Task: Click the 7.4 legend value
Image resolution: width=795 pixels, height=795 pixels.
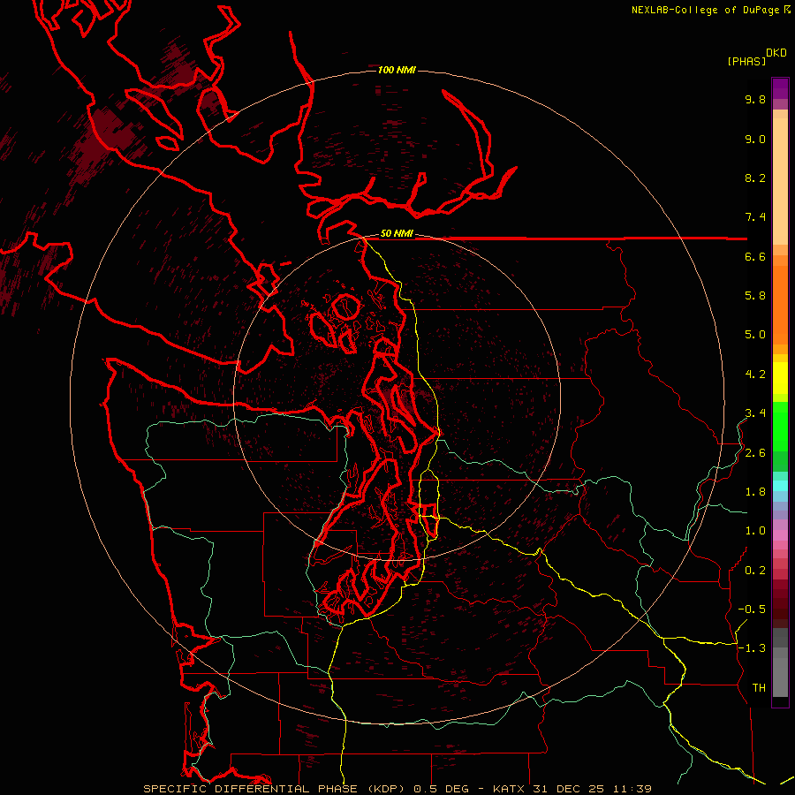Action: (755, 217)
